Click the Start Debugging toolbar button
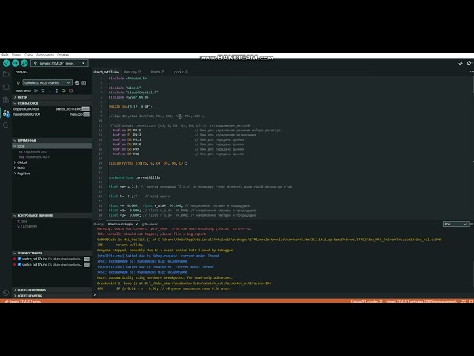Screen dimensions: 474x356 [x=24, y=63]
